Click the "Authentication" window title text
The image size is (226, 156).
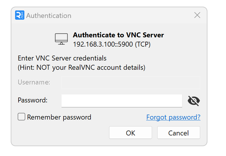tap(49, 16)
